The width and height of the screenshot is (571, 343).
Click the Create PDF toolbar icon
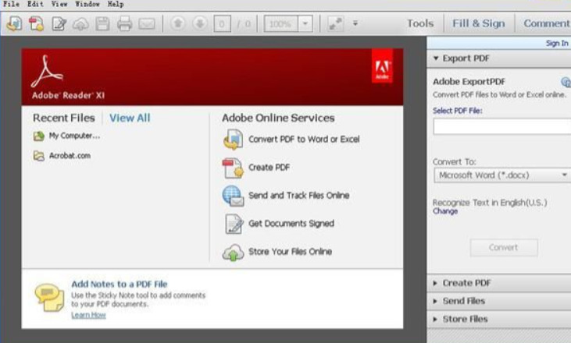(x=37, y=24)
